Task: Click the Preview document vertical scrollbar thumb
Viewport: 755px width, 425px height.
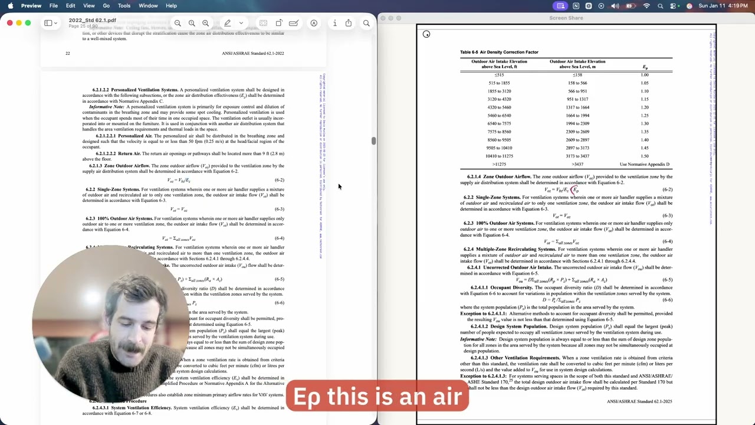Action: coord(373,140)
